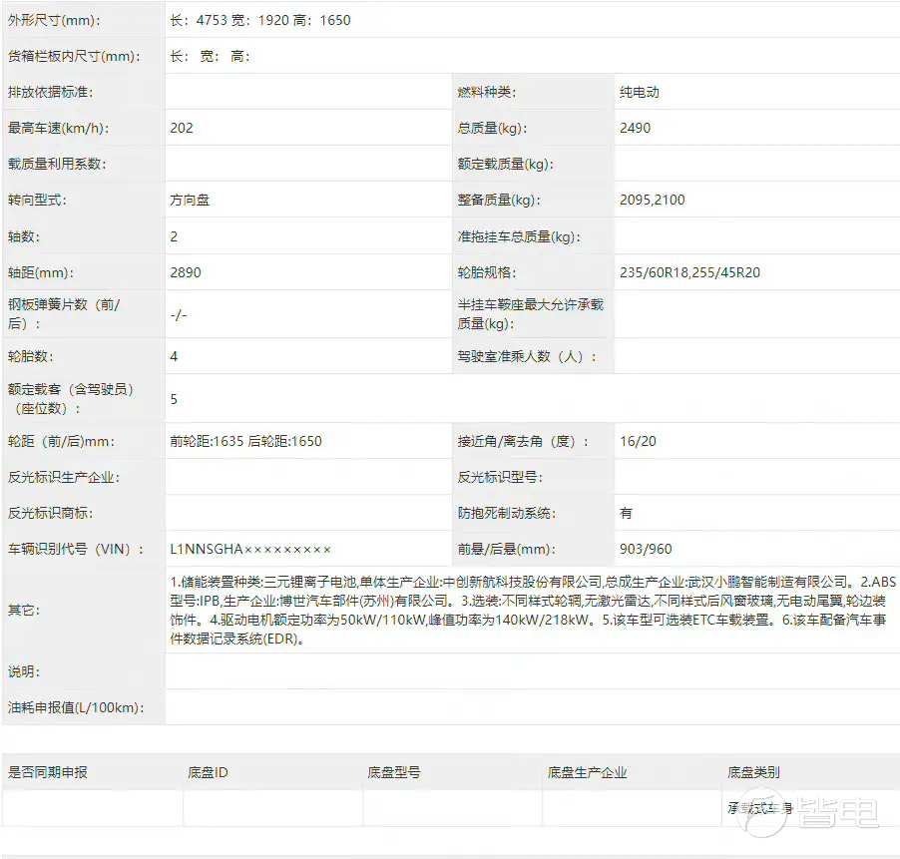Select the 底盘ID column header
Screen dimensions: 900x859
pyautogui.click(x=208, y=773)
